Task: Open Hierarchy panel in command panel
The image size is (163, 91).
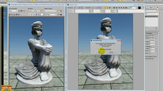Action: 147,8
